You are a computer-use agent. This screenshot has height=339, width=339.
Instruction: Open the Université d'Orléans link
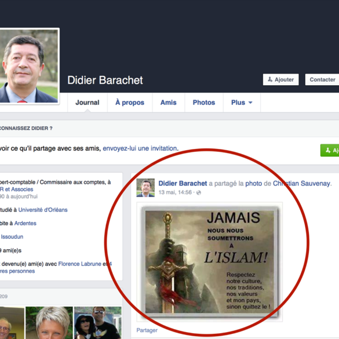click(43, 210)
